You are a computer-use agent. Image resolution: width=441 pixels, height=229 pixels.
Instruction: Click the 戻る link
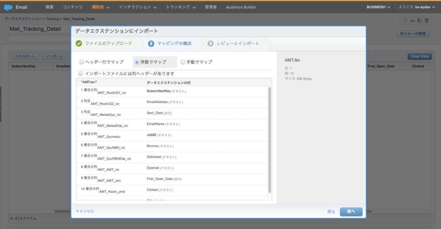331,212
